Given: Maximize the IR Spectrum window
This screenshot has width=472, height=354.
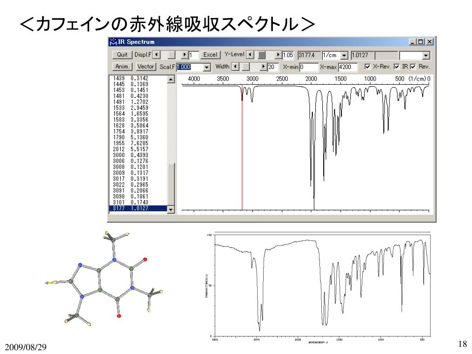Looking at the screenshot, I should pyautogui.click(x=420, y=42).
